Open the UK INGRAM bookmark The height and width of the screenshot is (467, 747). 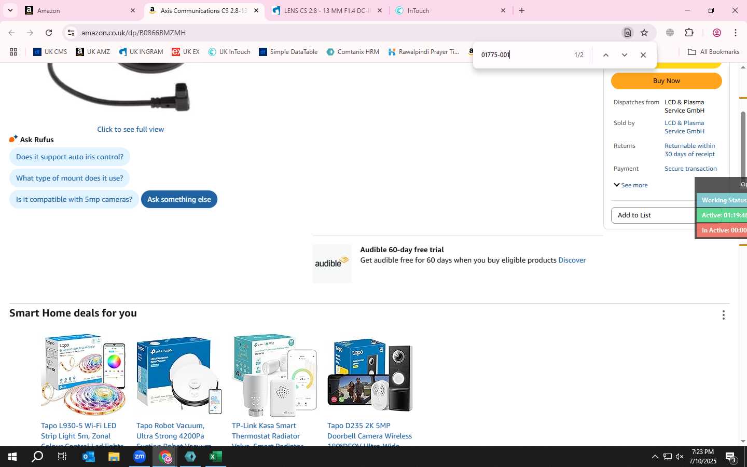141,52
